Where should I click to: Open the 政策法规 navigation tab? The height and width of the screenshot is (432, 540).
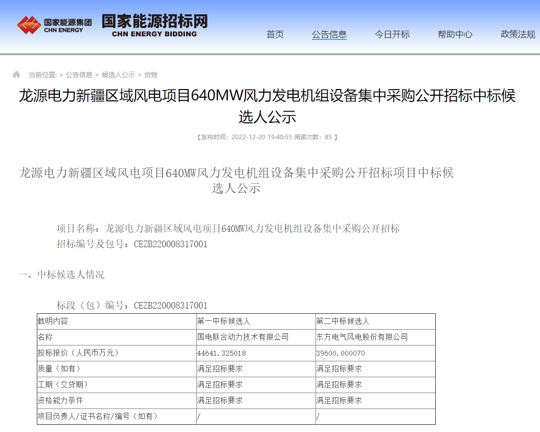[518, 34]
